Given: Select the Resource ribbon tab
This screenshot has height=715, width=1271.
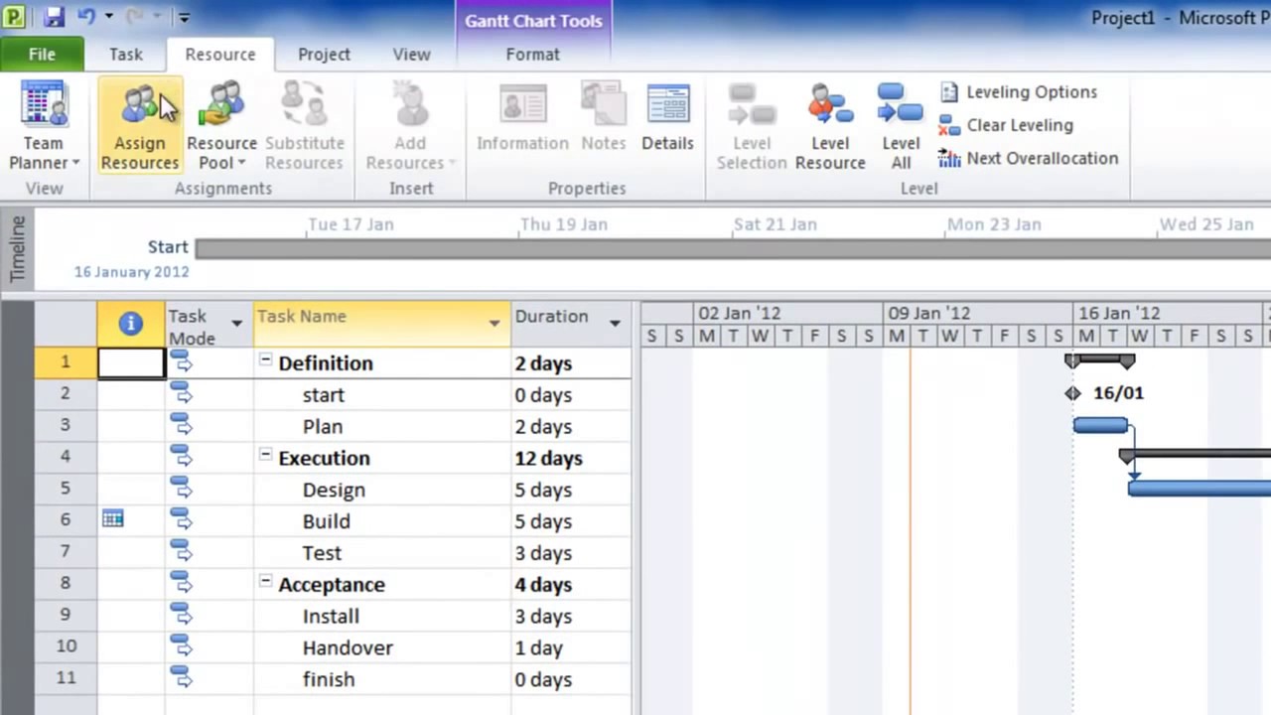Looking at the screenshot, I should (220, 55).
